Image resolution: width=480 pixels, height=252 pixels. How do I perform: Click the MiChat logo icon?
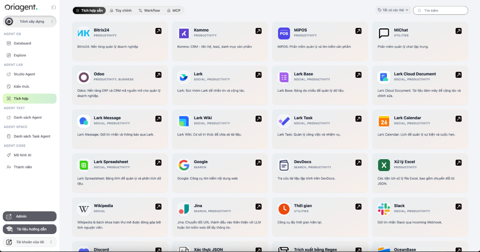(384, 33)
